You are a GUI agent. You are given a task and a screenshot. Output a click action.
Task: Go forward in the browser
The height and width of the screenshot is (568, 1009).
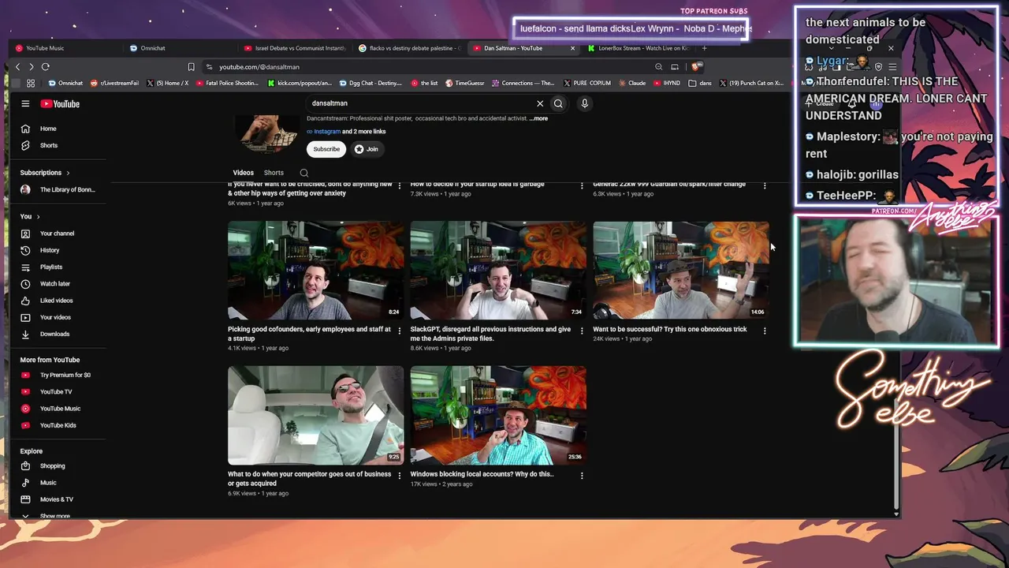click(31, 67)
